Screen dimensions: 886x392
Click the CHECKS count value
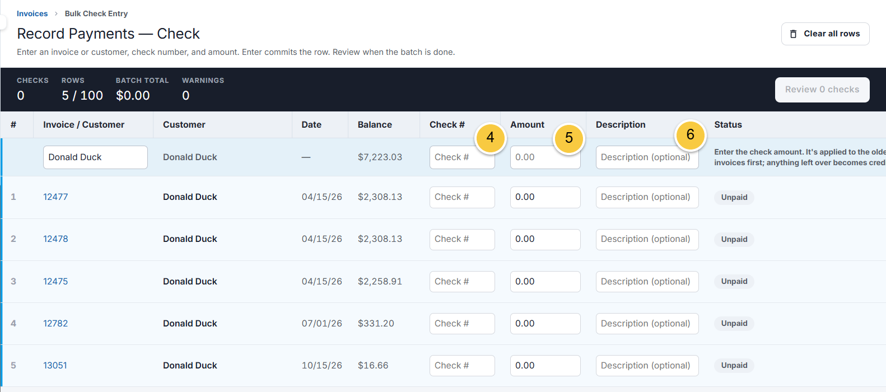coord(21,96)
